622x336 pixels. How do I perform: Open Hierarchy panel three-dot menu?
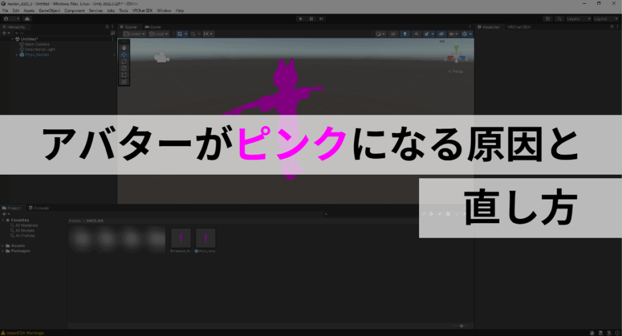(x=112, y=27)
